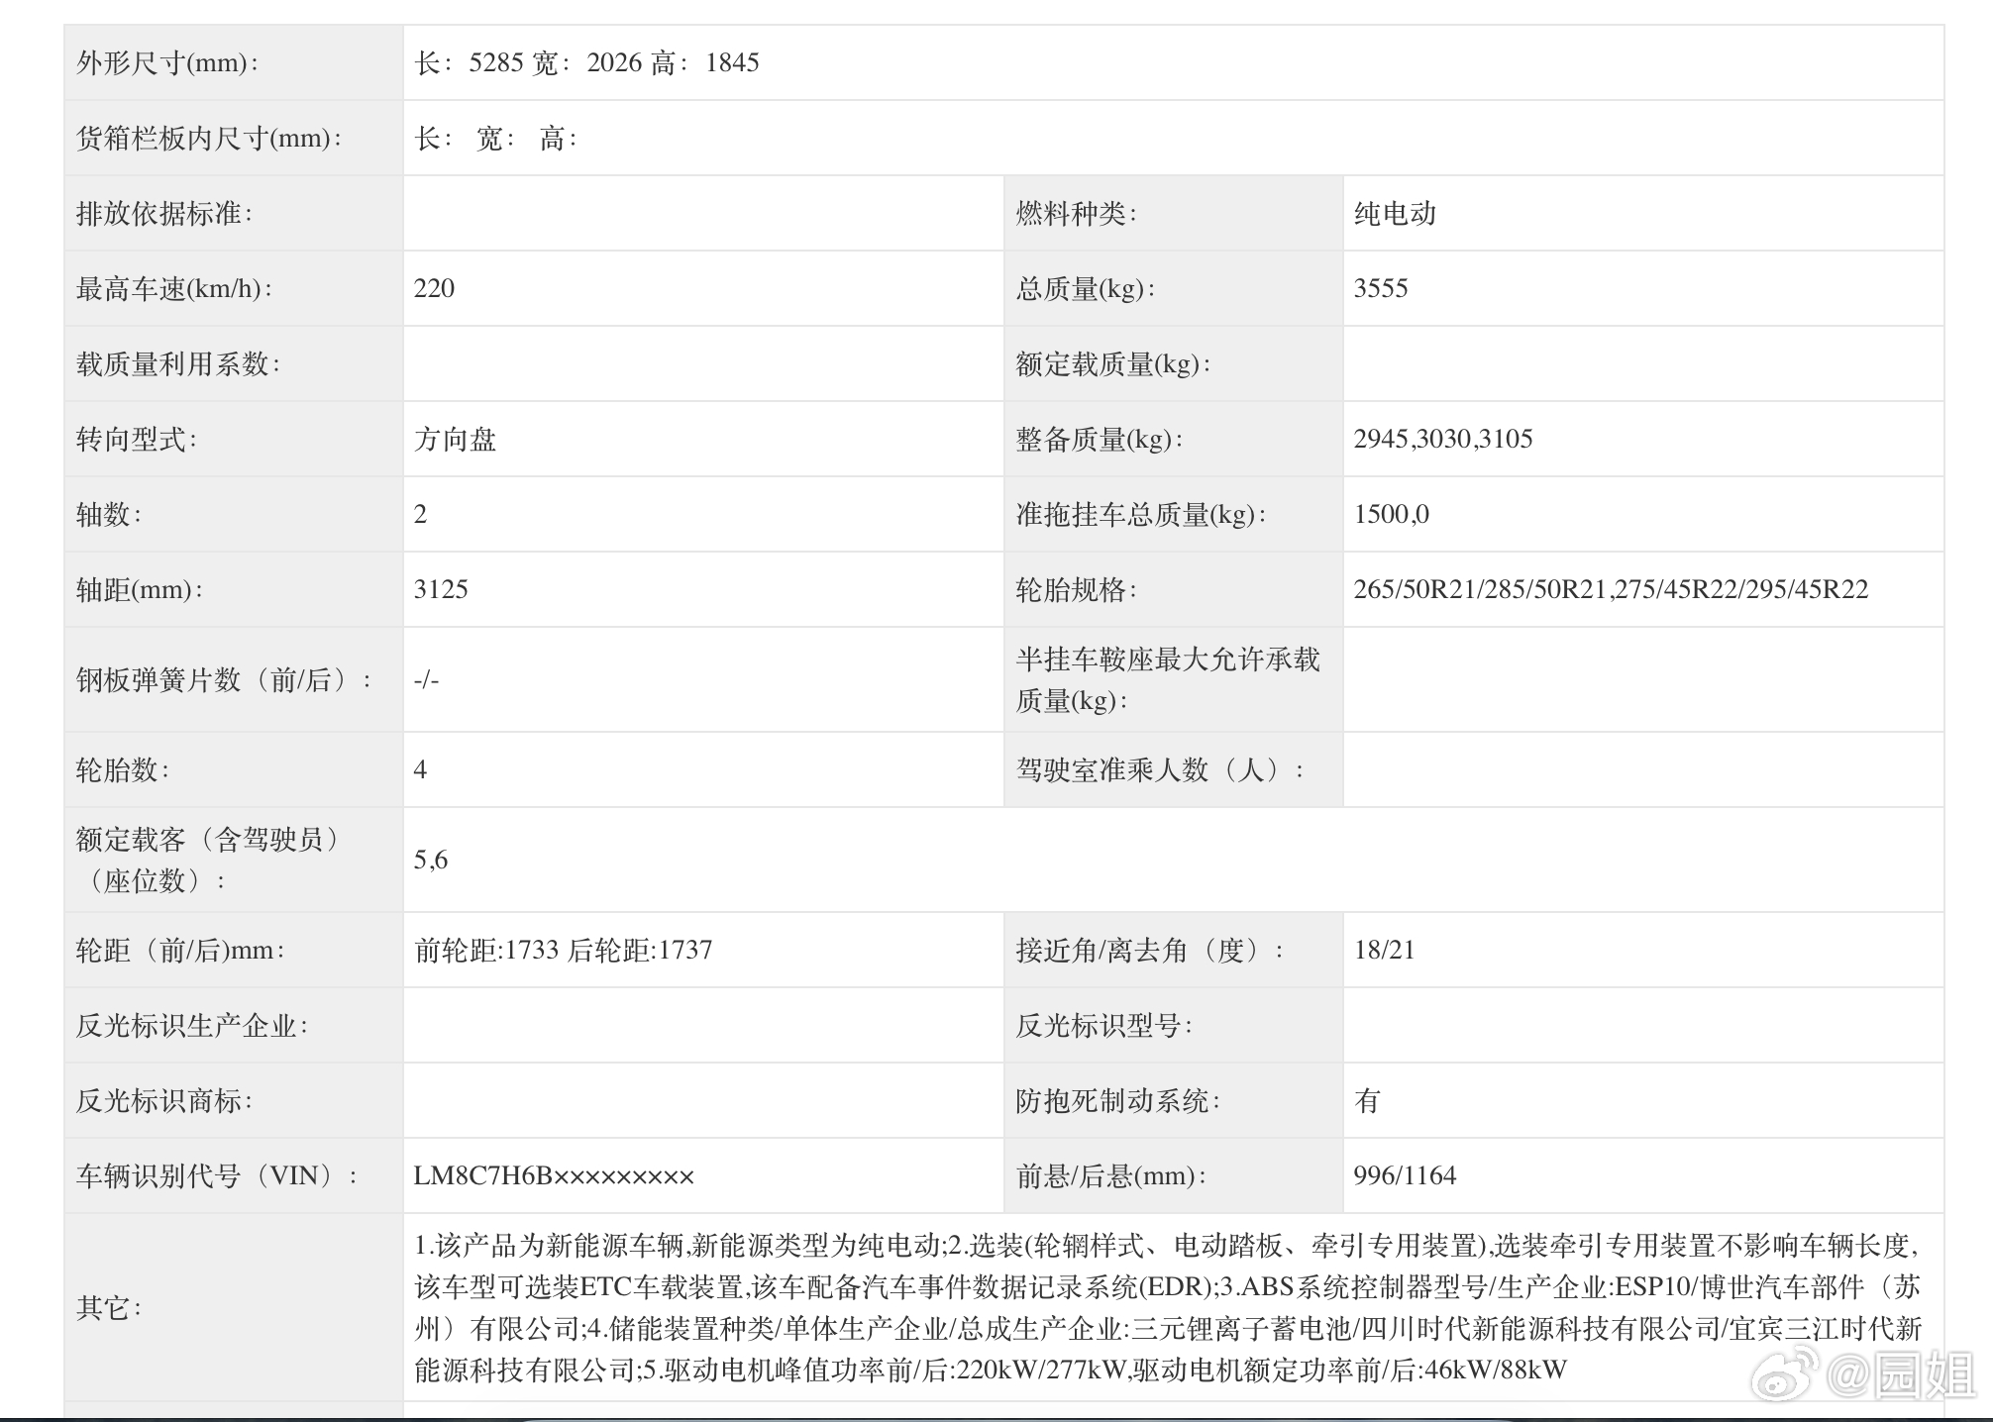The height and width of the screenshot is (1422, 1993).
Task: Click the 整备质量 value 2945,3030,3105
Action: (x=1442, y=440)
